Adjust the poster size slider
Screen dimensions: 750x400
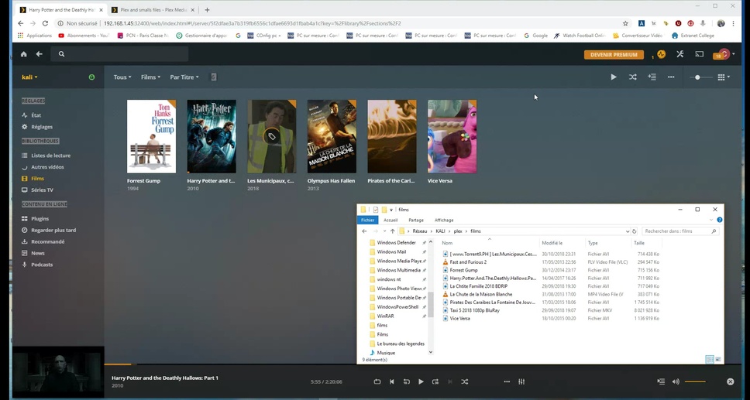[x=698, y=77]
